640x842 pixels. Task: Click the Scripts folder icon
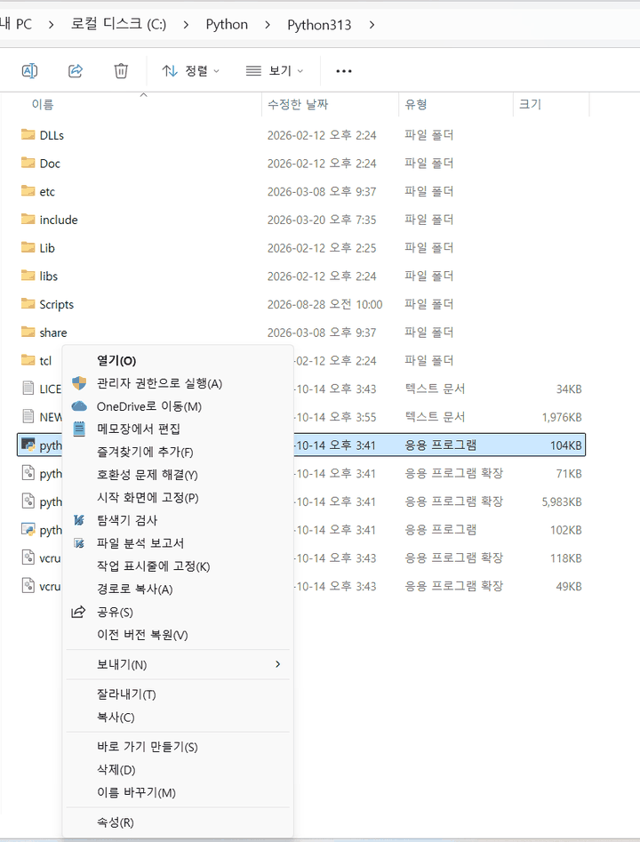click(x=28, y=303)
